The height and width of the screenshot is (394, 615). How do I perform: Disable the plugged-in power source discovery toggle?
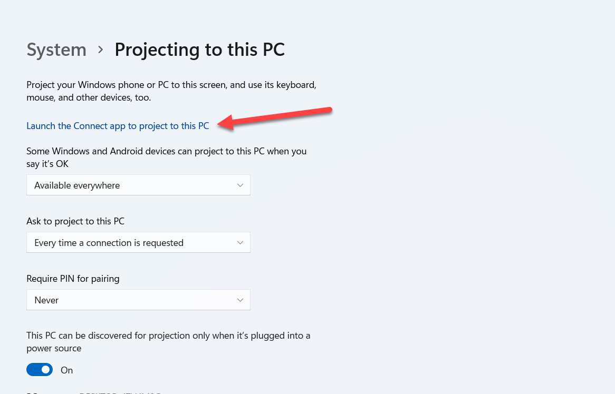tap(40, 370)
